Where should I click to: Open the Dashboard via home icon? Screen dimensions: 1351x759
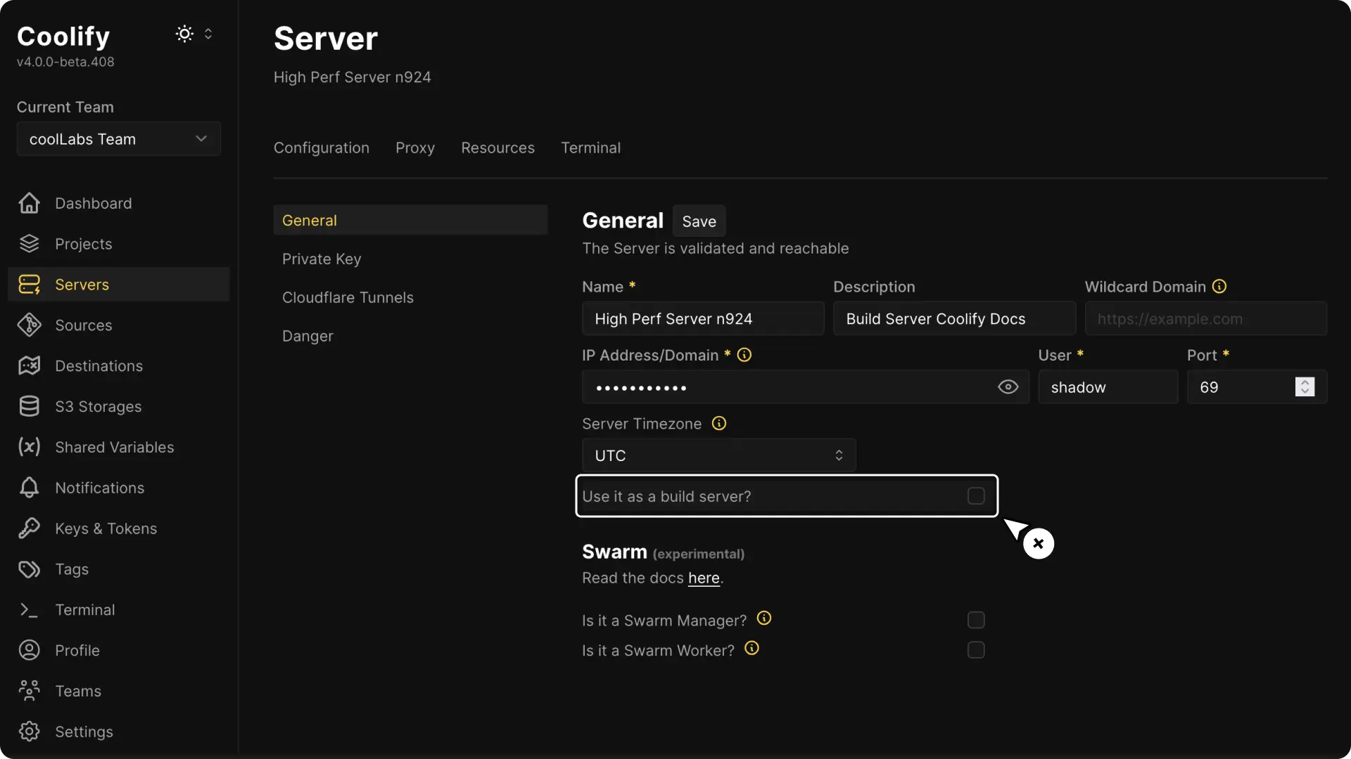point(28,203)
